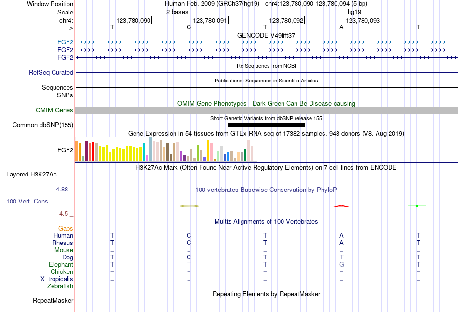Open the GTEx Gene Expression track title
The image size is (458, 312).
click(266, 134)
